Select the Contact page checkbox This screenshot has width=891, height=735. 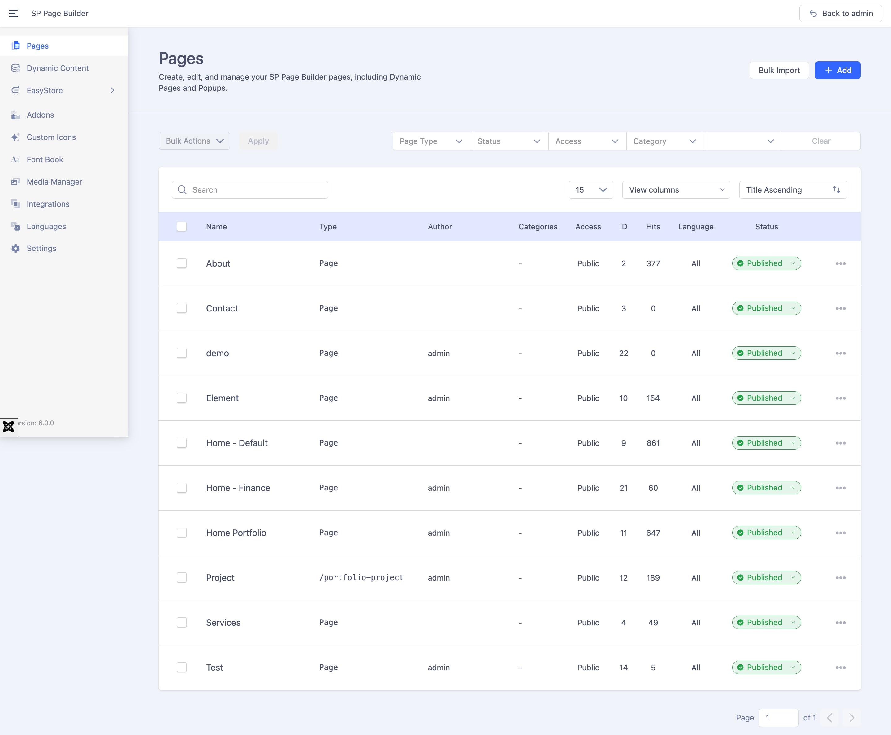pos(182,308)
